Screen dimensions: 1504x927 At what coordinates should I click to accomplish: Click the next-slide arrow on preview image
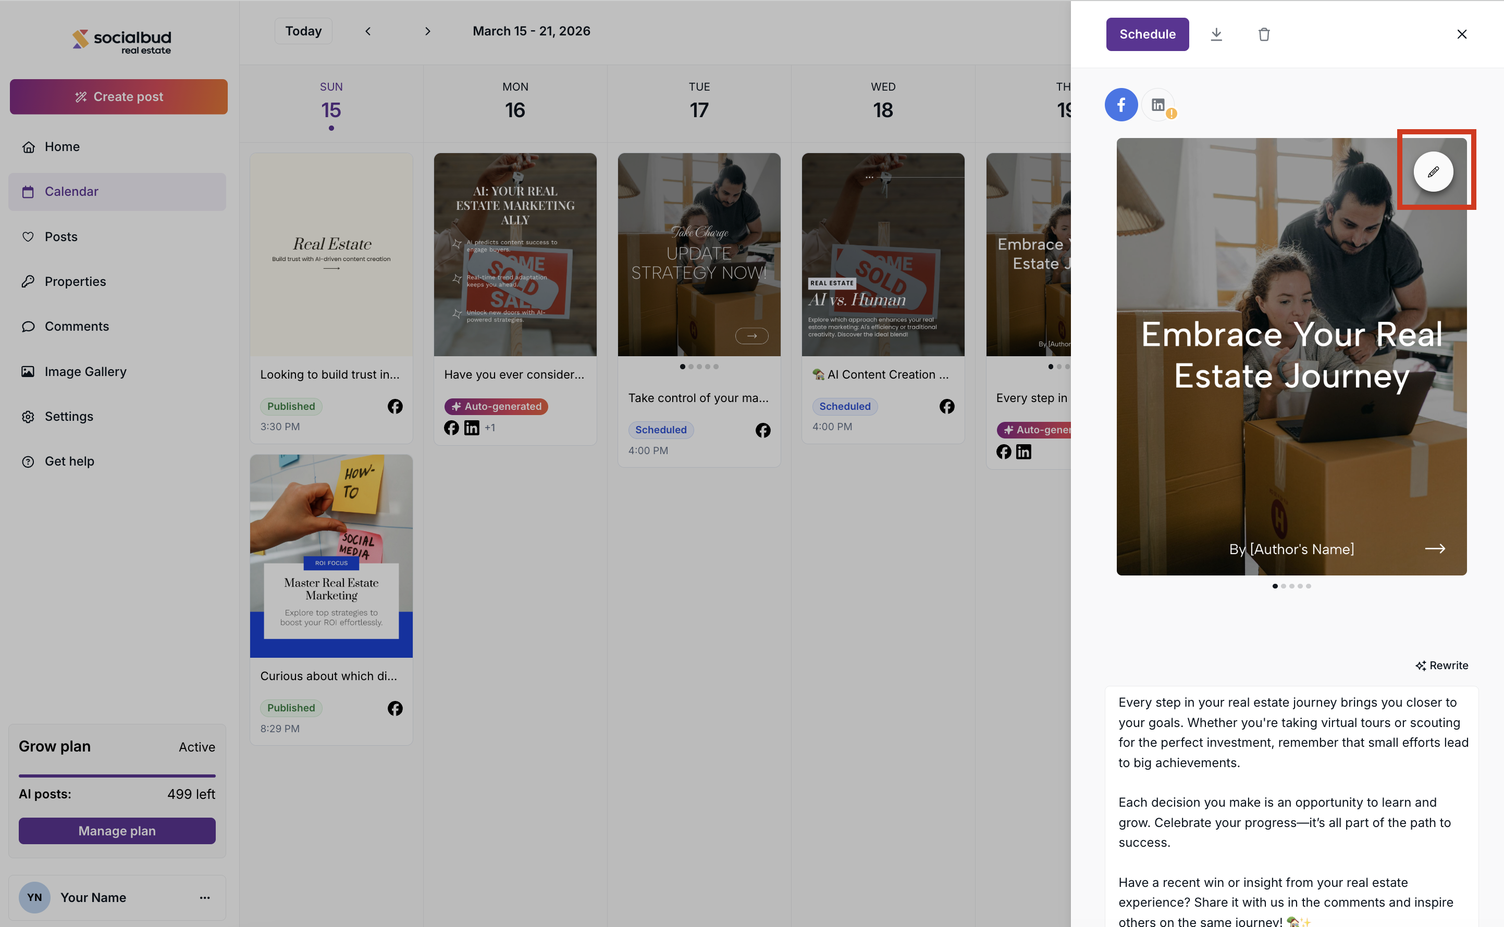point(1434,549)
